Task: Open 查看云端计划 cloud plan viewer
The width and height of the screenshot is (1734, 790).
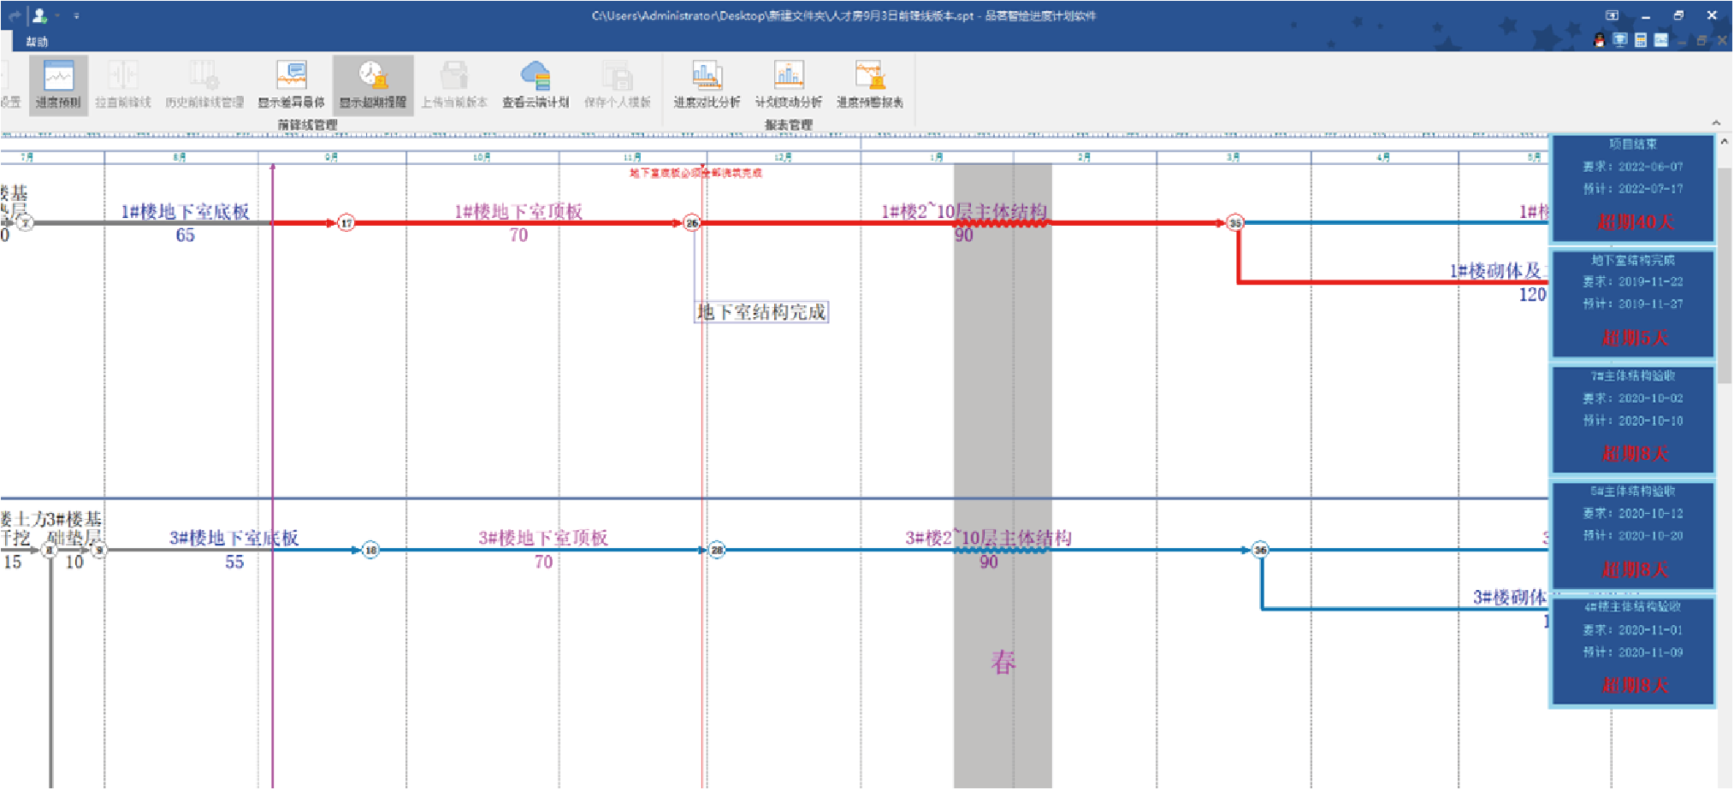Action: 536,85
